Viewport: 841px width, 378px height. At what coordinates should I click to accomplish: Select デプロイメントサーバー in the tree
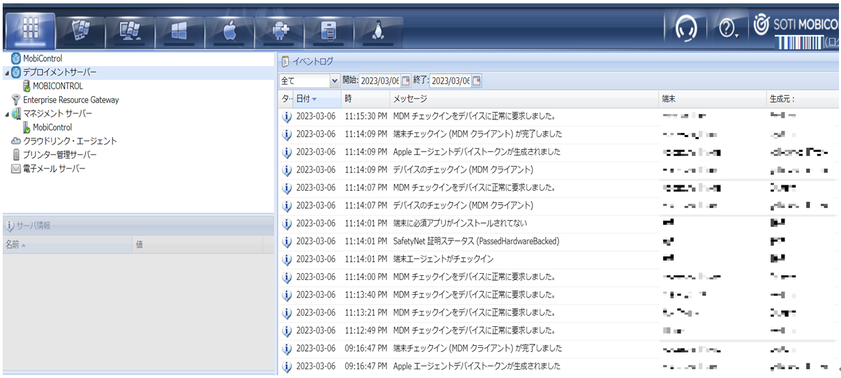click(x=59, y=72)
